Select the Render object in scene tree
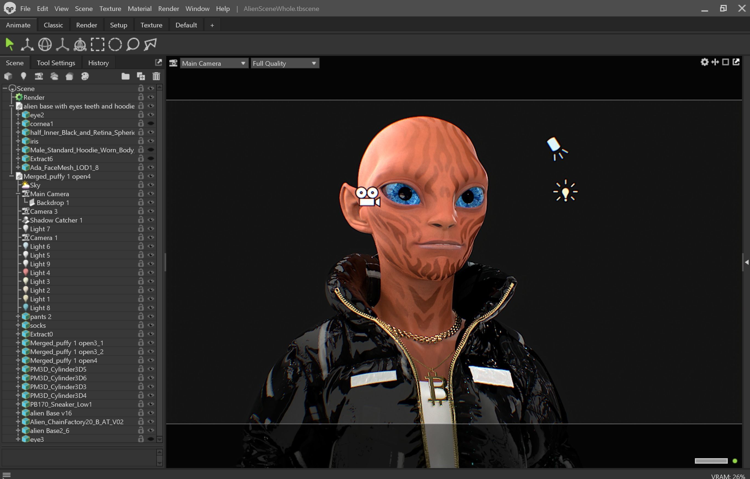Image resolution: width=750 pixels, height=479 pixels. [x=34, y=97]
